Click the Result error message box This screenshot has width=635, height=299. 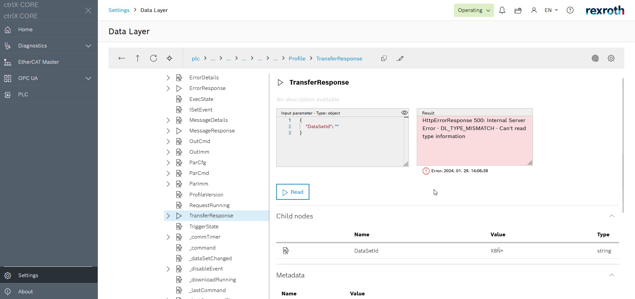(x=475, y=140)
